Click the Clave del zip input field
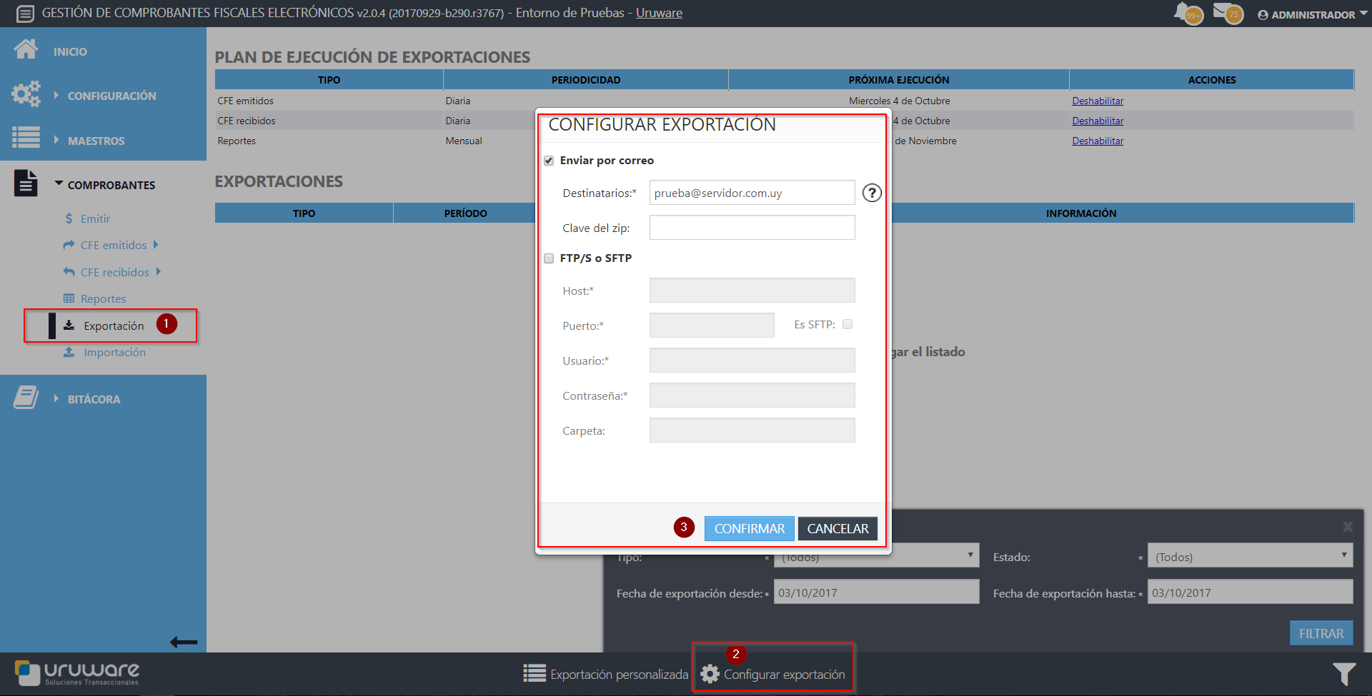1372x696 pixels. [x=752, y=228]
